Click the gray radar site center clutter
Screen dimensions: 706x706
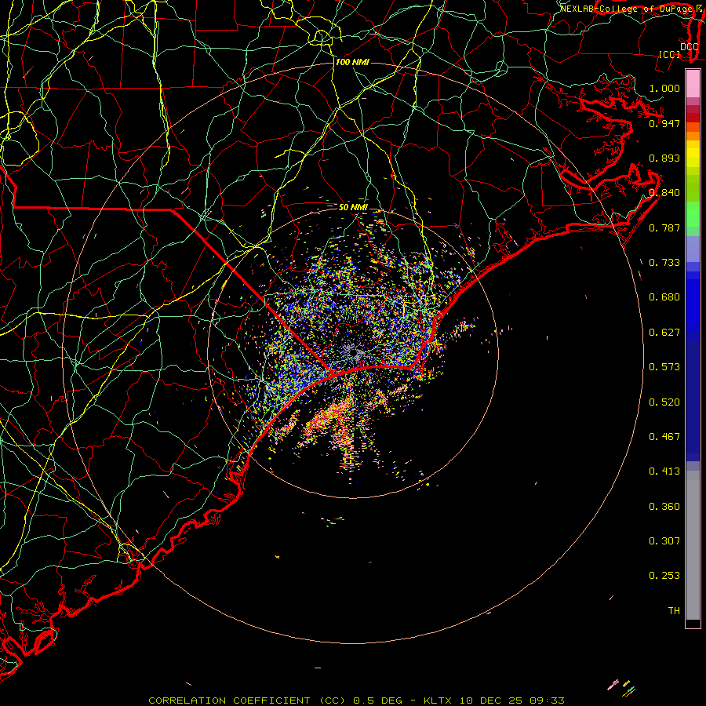353,351
